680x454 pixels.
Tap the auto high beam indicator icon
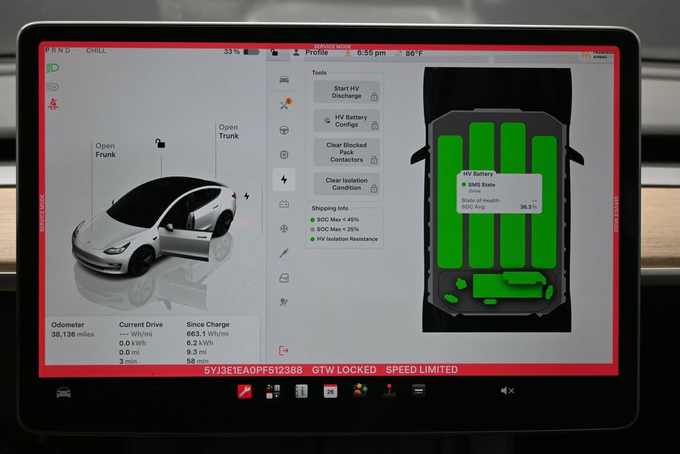point(52,87)
